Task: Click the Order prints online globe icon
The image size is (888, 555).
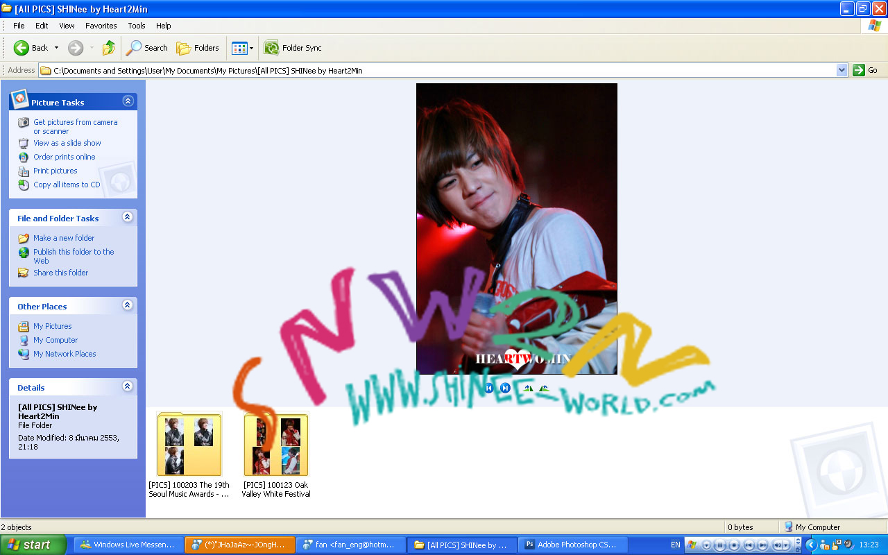Action: point(24,157)
